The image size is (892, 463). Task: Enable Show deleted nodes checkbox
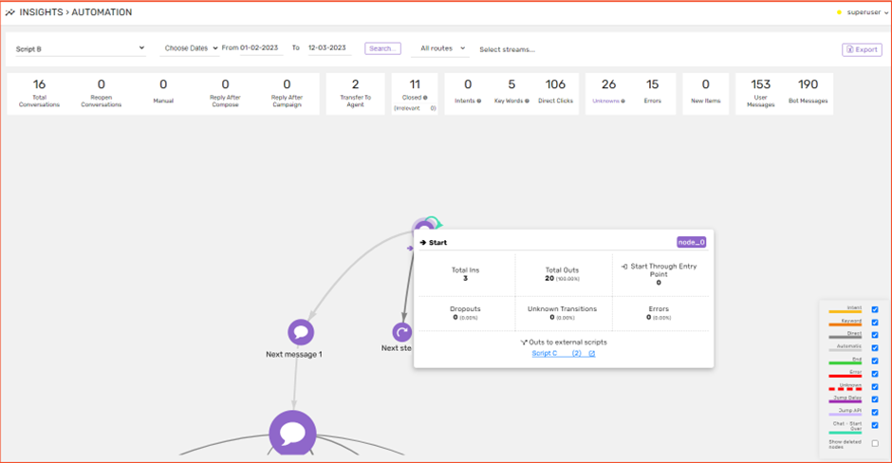coord(875,444)
